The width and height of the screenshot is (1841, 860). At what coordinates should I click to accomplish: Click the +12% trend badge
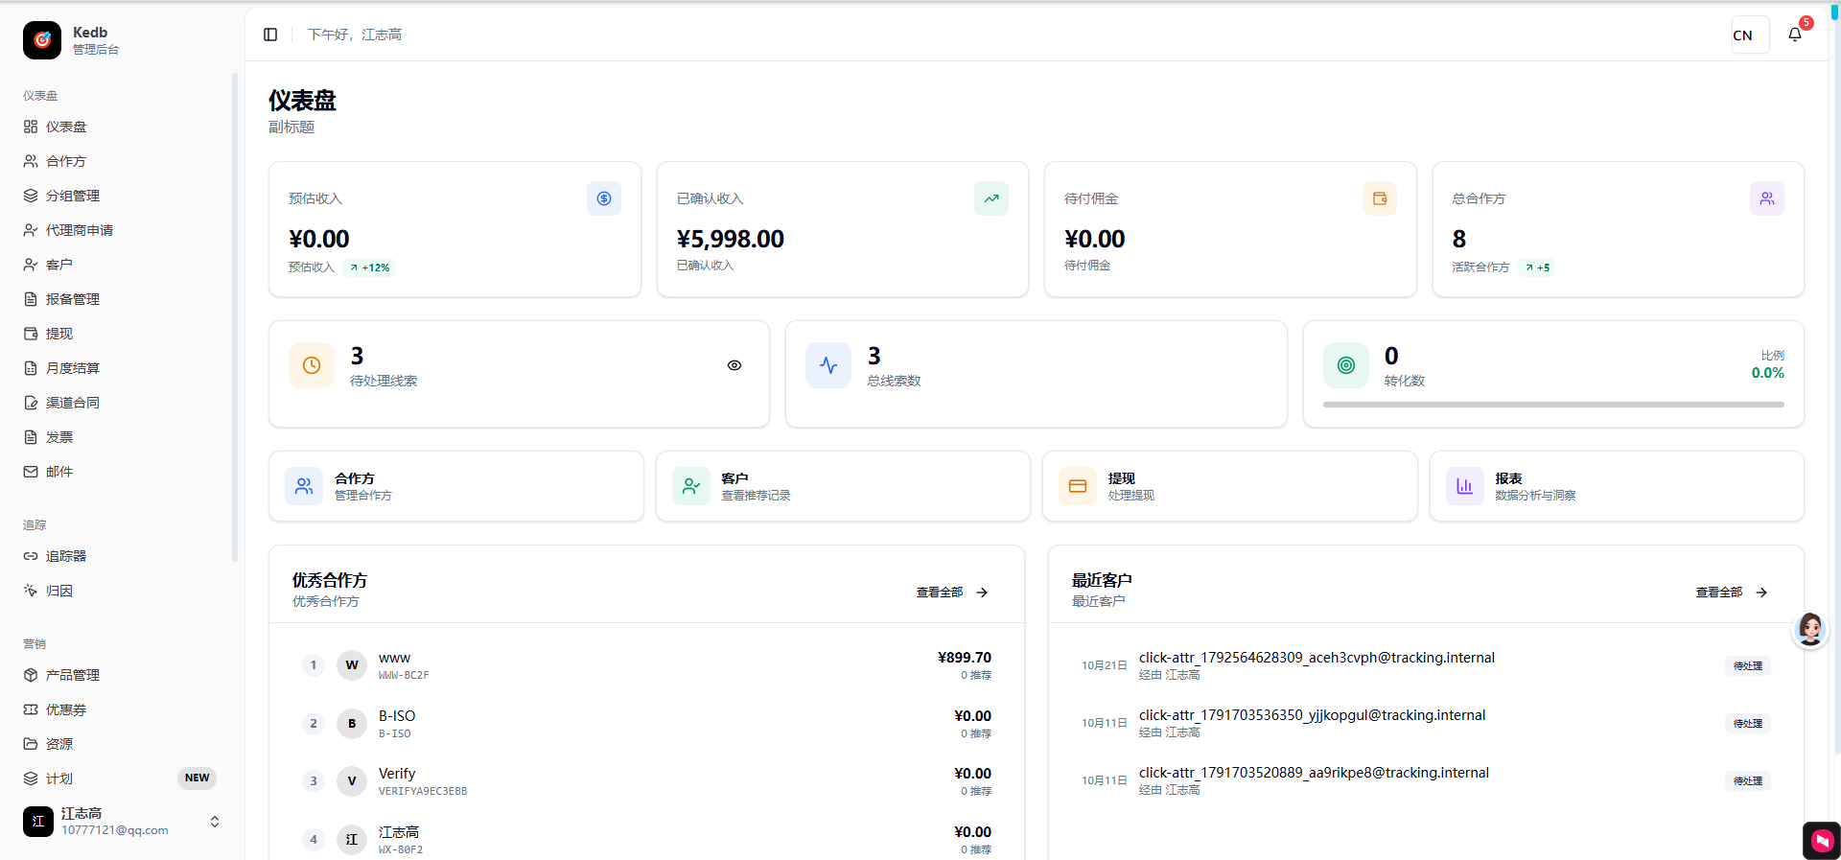369,267
